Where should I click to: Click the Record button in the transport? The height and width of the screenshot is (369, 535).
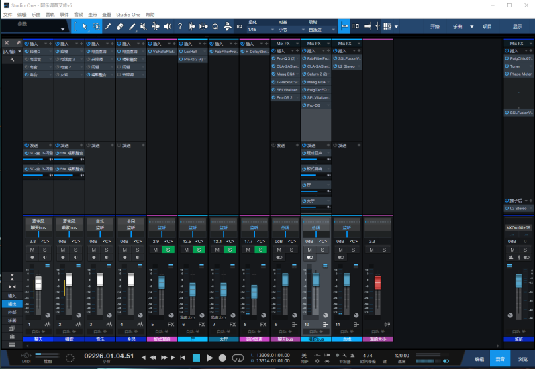tap(222, 358)
